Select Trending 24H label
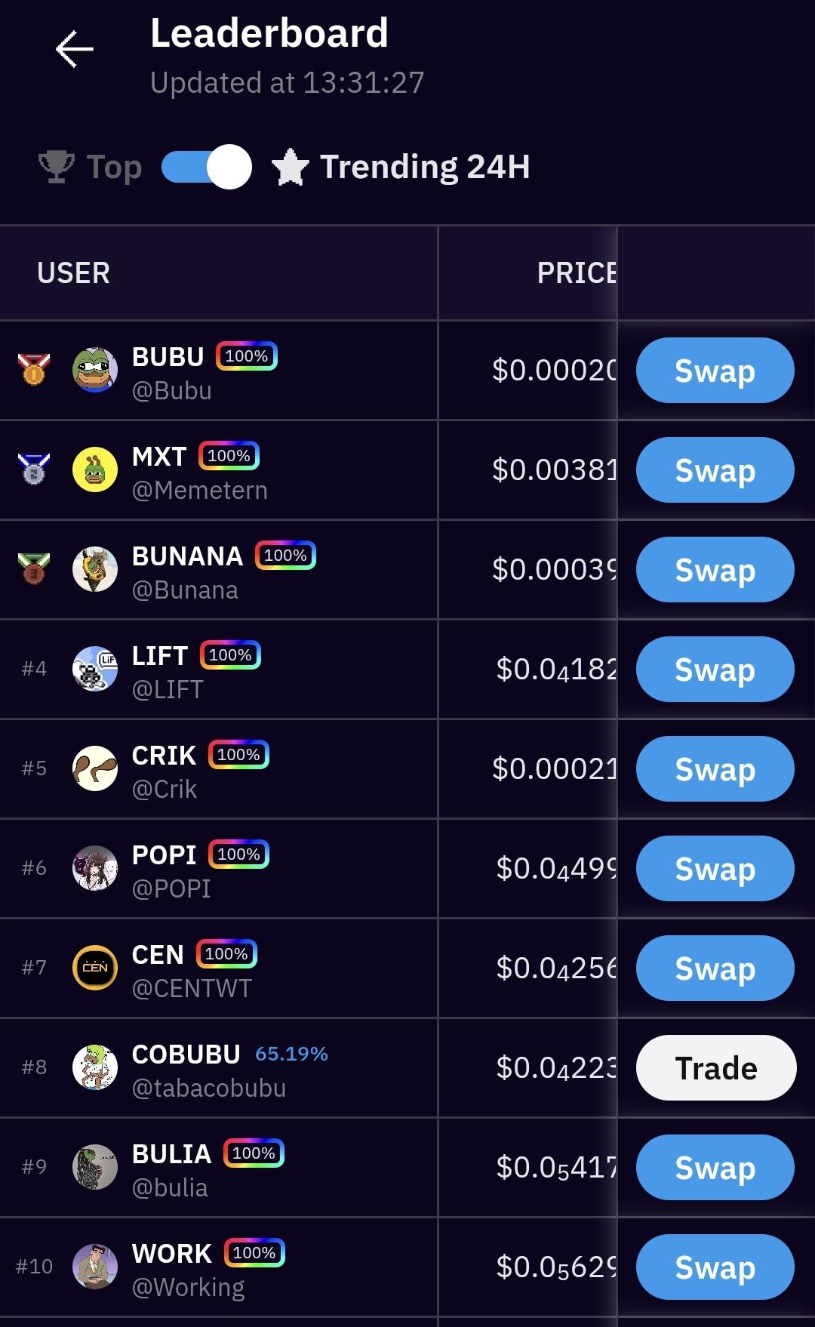The height and width of the screenshot is (1327, 815). click(425, 167)
